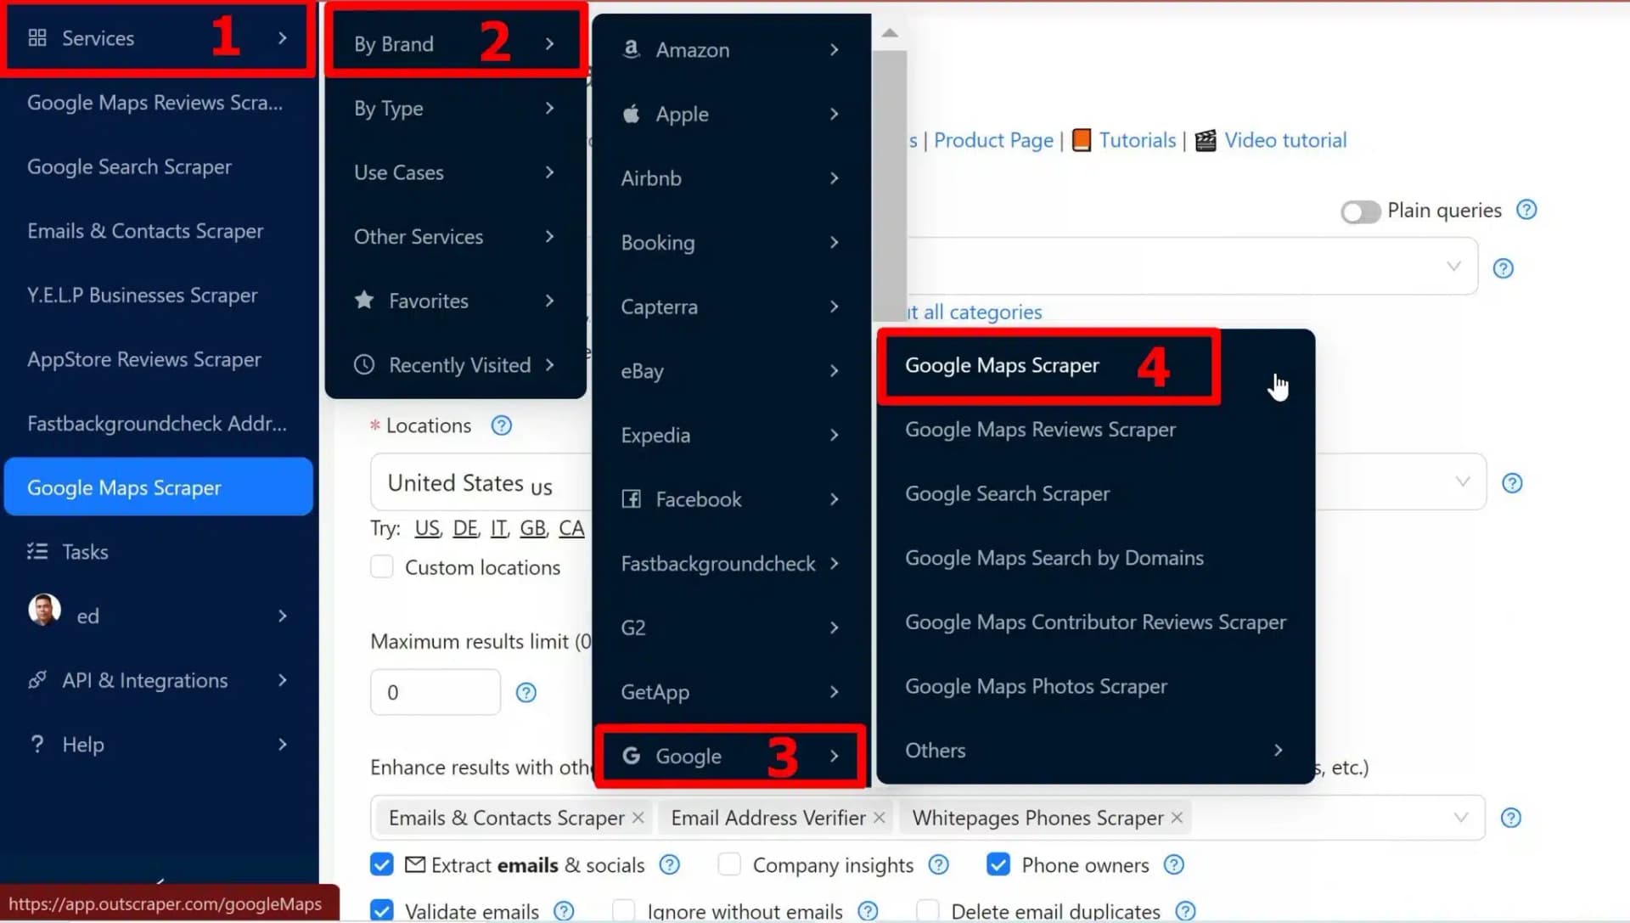Open the Product Page link

pos(993,140)
